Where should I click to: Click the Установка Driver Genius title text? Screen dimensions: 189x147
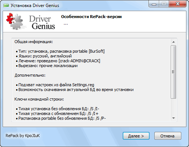[x=35, y=6]
